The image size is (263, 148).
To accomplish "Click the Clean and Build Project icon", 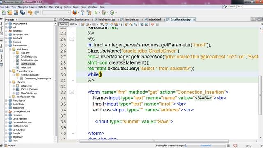I will pyautogui.click(x=89, y=13).
